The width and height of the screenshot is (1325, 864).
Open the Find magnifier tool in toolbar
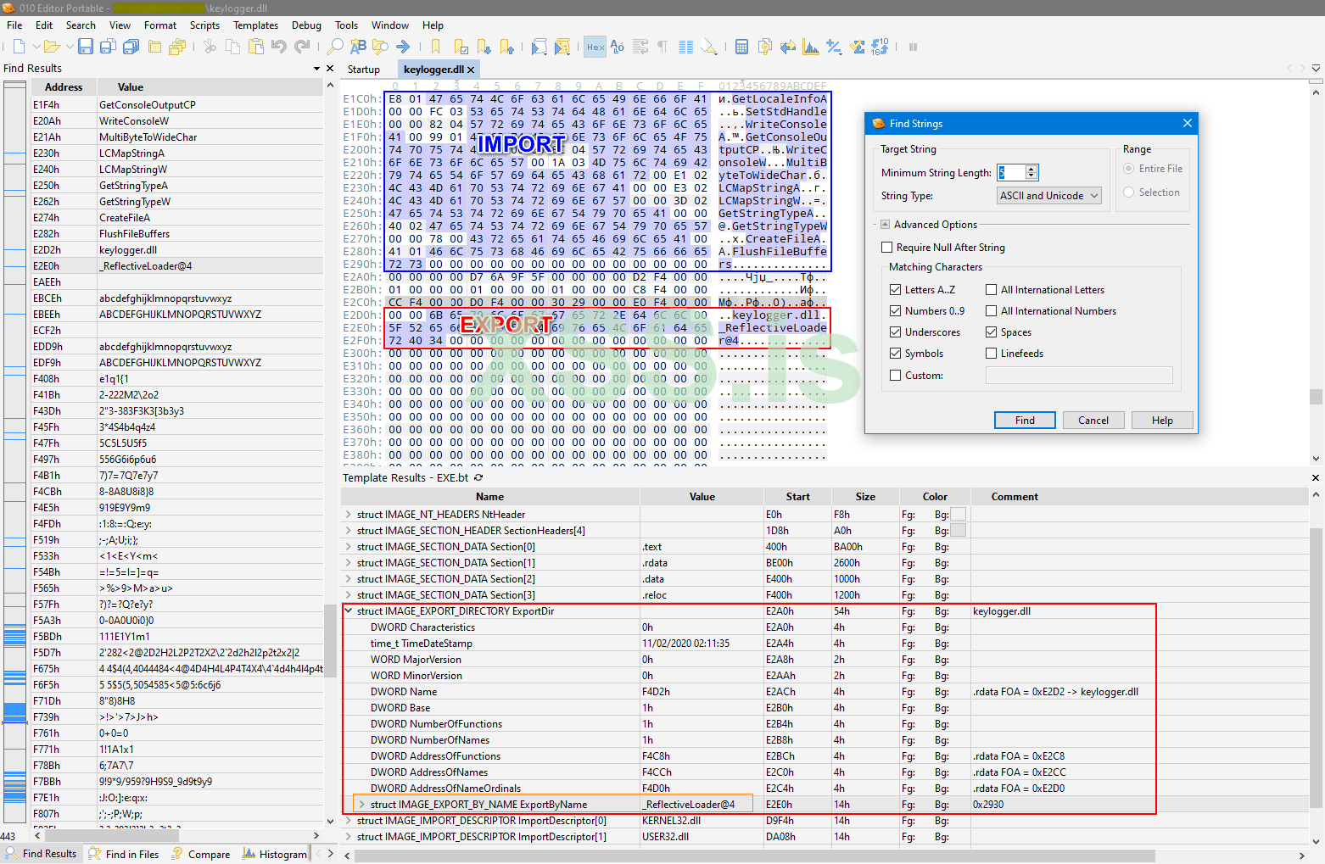(335, 47)
